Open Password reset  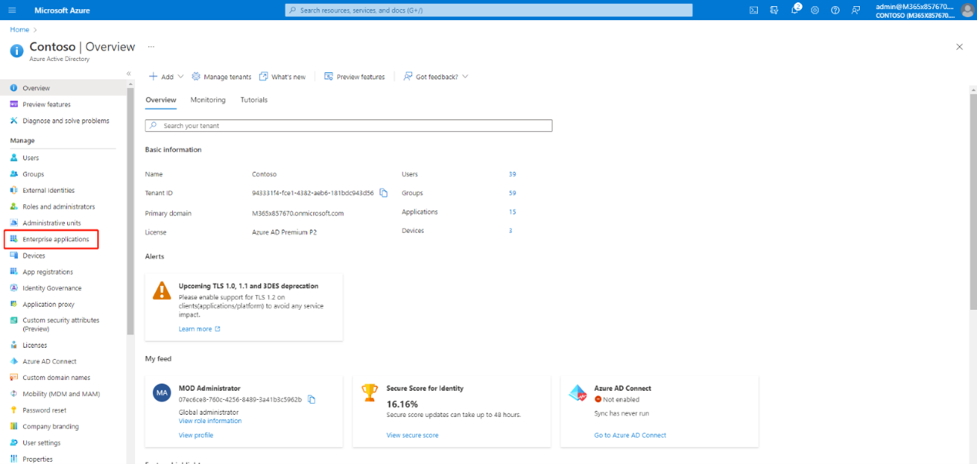(44, 410)
